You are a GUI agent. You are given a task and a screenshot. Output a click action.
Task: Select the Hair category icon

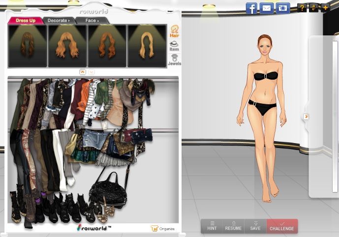click(x=174, y=31)
